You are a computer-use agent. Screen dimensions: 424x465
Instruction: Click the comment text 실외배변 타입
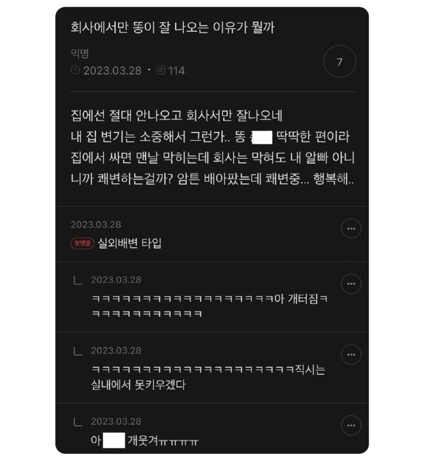pyautogui.click(x=130, y=244)
